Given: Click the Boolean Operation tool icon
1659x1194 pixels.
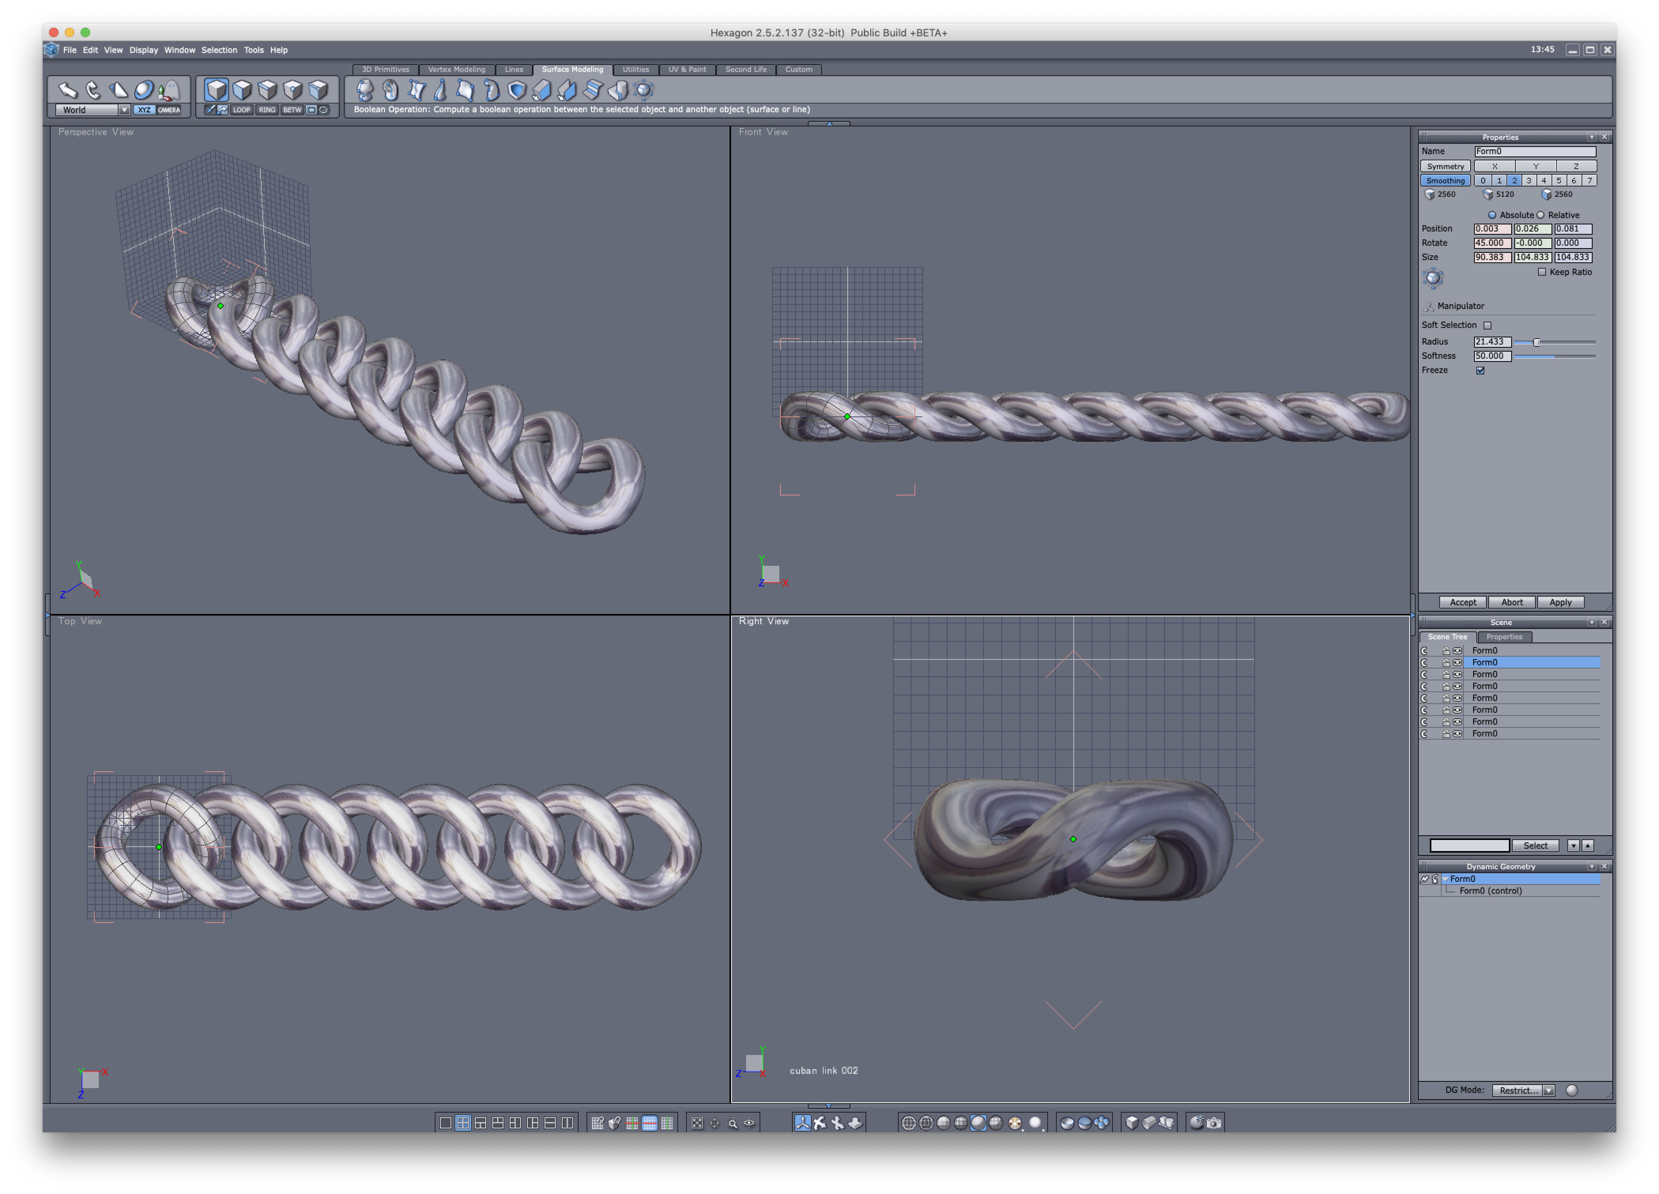Looking at the screenshot, I should (618, 90).
